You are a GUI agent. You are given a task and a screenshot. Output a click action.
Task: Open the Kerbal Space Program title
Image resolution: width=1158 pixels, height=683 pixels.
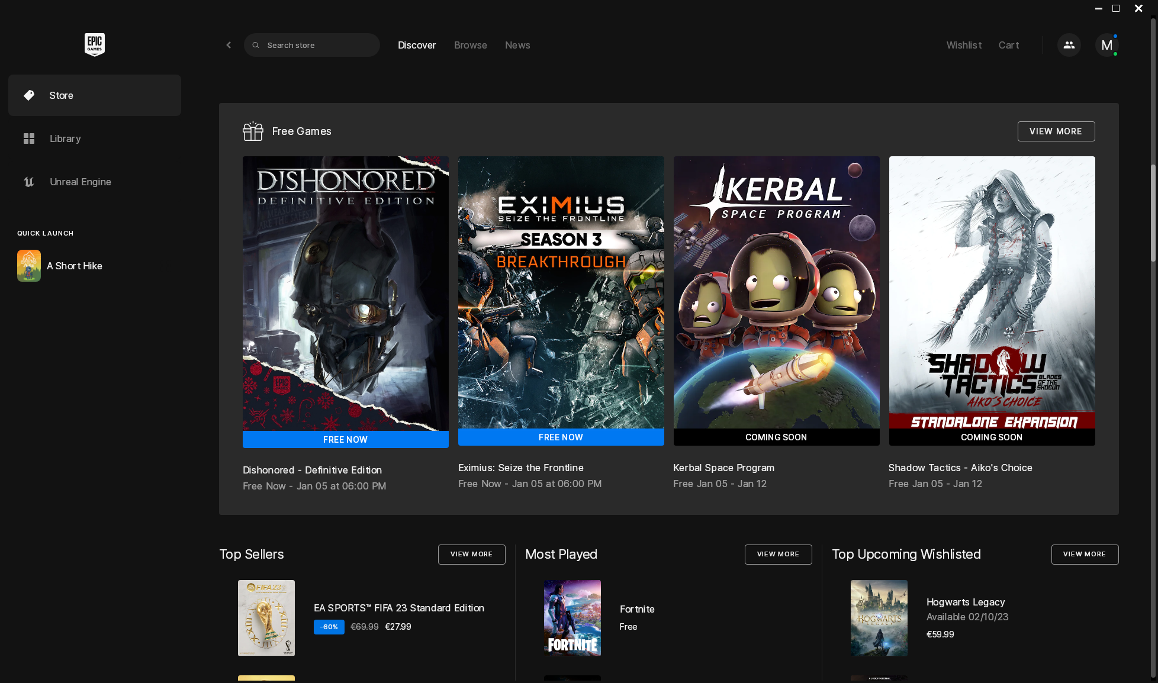[x=723, y=468]
